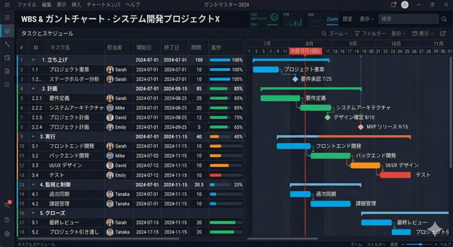
Task: Click the 課題管理 Gantt bar
Action: 330,204
